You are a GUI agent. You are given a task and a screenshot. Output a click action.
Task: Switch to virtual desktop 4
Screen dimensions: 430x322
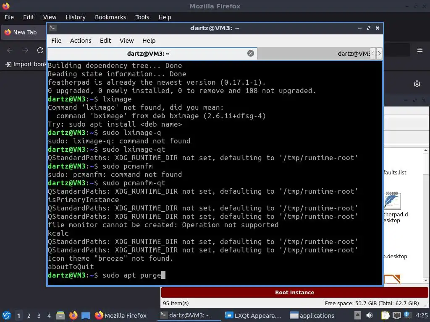[x=49, y=316]
